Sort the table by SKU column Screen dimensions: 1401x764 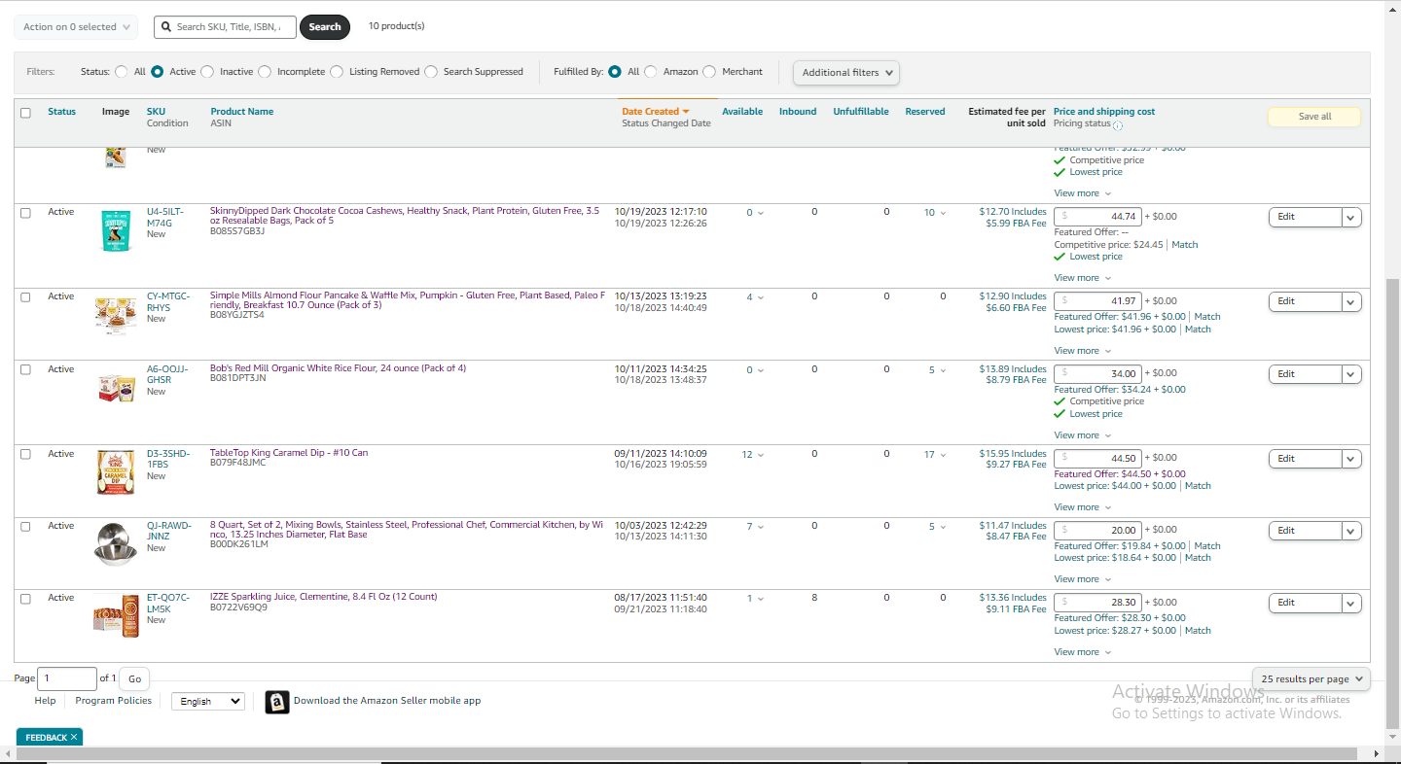click(156, 112)
